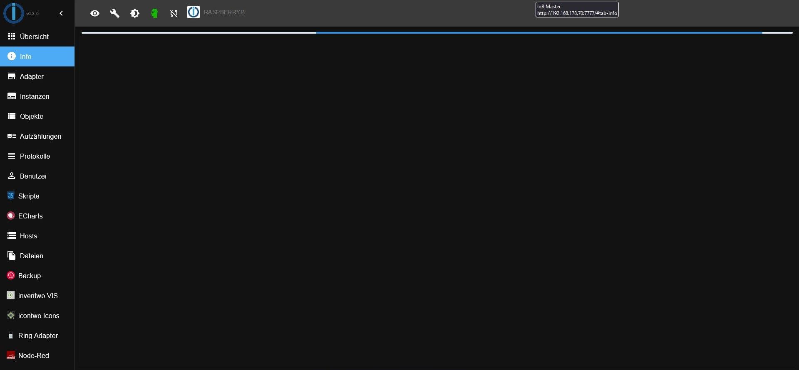Click the red Backup clock icon
This screenshot has width=799, height=370.
[x=11, y=275]
